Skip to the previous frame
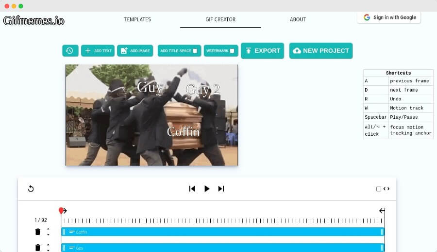This screenshot has width=437, height=252. click(x=192, y=189)
